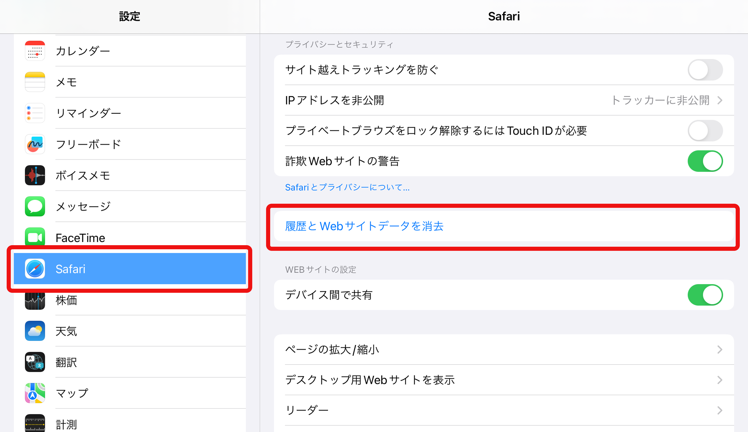The height and width of the screenshot is (432, 748).
Task: Tap the Notes (メモ) icon
Action: [x=35, y=82]
